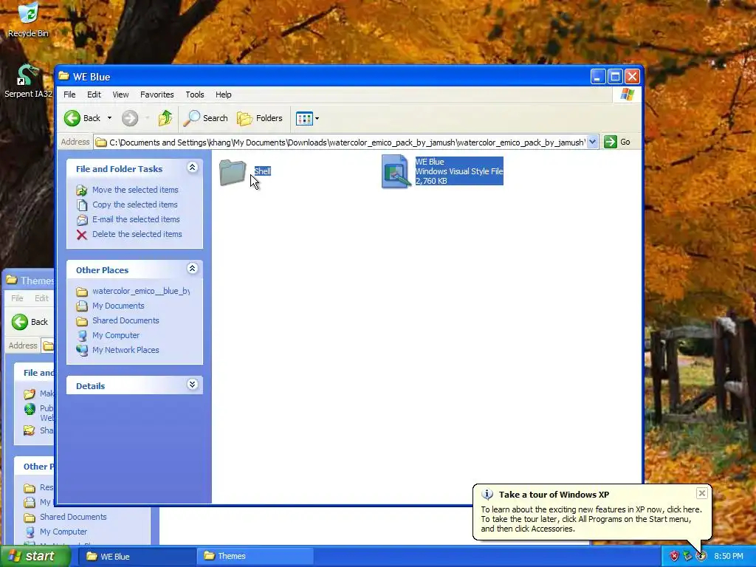Expand the Details panel
This screenshot has width=756, height=567.
pyautogui.click(x=192, y=384)
